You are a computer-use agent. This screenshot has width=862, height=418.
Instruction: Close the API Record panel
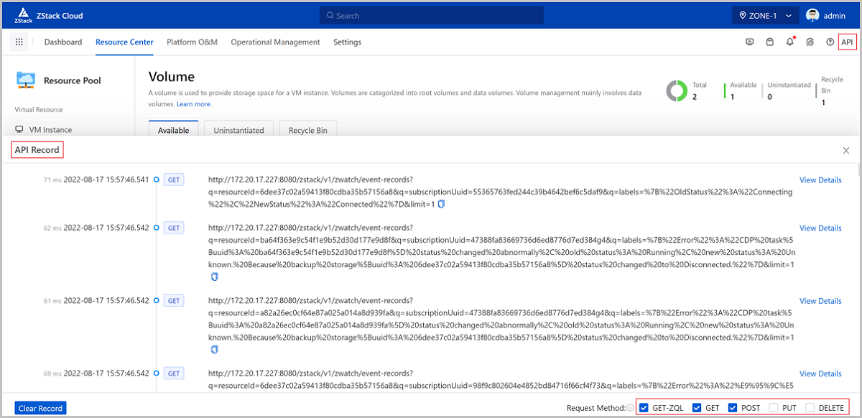[x=845, y=150]
